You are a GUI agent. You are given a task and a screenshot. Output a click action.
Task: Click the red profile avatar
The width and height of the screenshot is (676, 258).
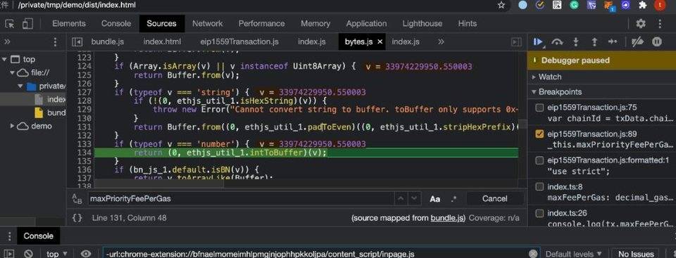point(660,5)
